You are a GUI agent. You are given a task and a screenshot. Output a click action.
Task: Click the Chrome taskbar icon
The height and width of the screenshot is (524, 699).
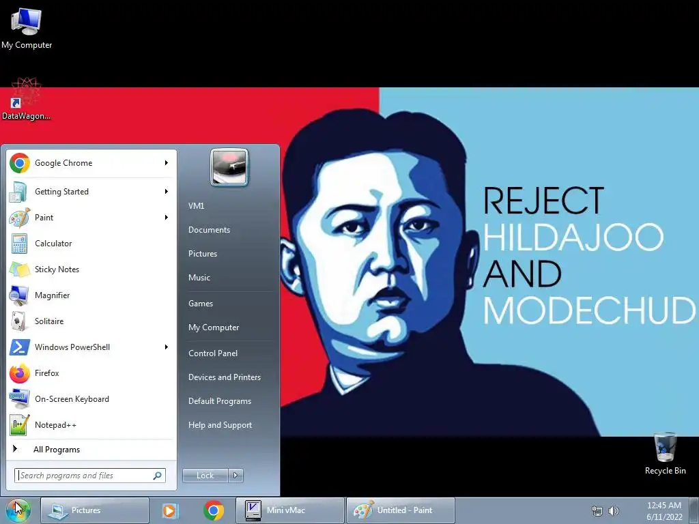[214, 510]
